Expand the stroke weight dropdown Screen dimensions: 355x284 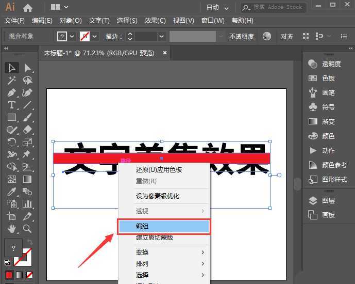[162, 36]
